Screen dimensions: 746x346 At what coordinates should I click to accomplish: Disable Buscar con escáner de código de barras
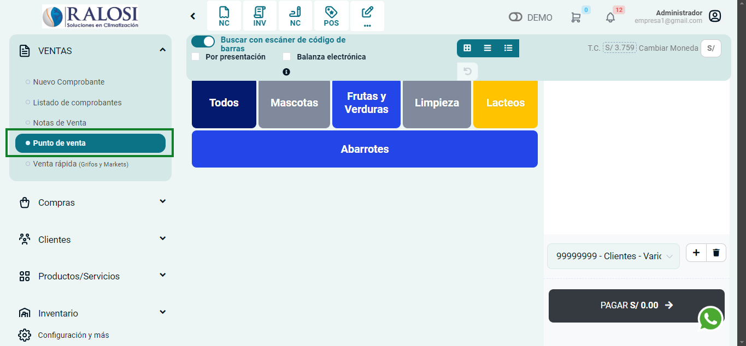pyautogui.click(x=203, y=41)
